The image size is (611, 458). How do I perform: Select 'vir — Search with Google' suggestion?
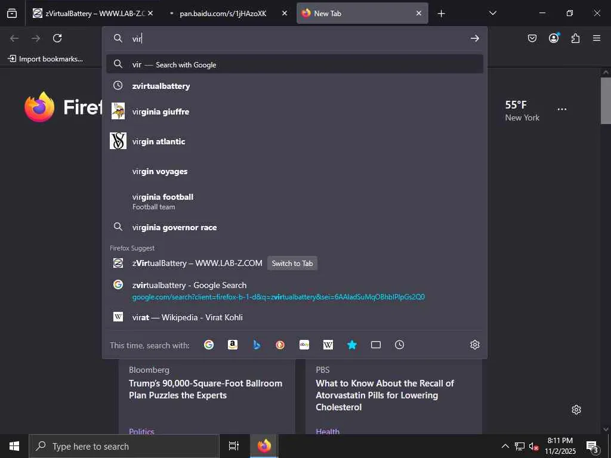295,64
